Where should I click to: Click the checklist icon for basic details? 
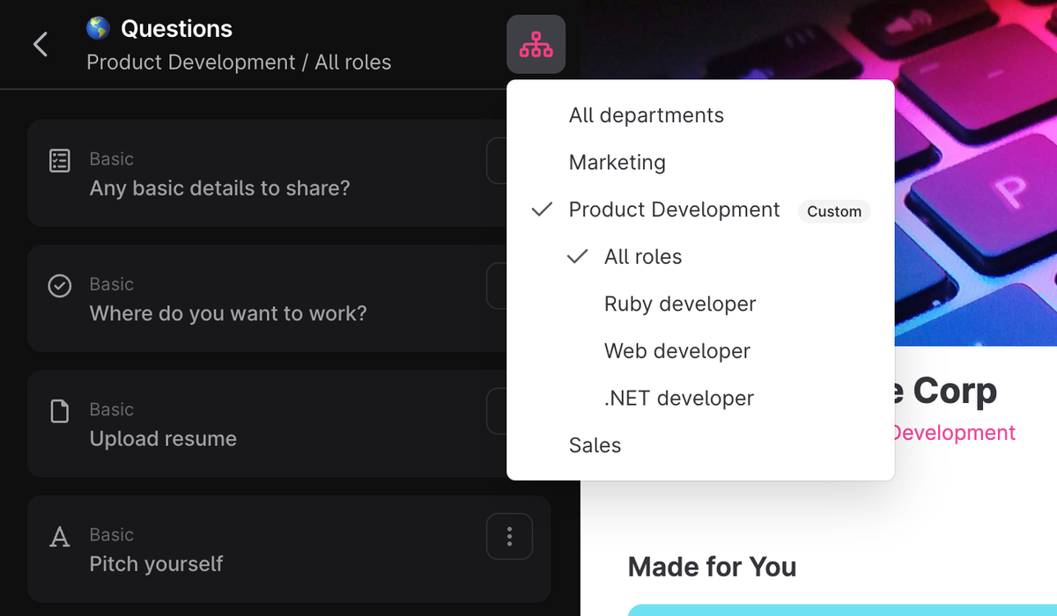[59, 161]
